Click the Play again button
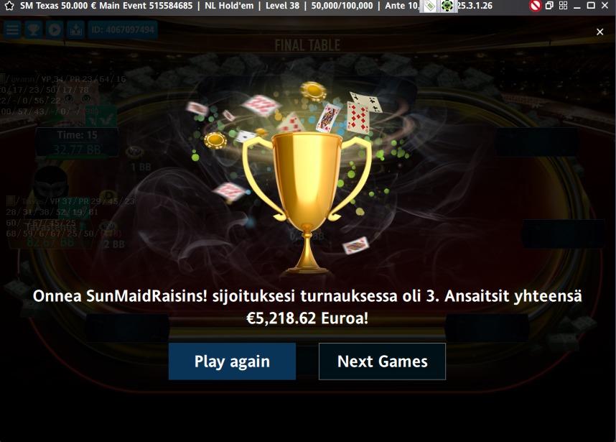The height and width of the screenshot is (442, 616). [232, 362]
